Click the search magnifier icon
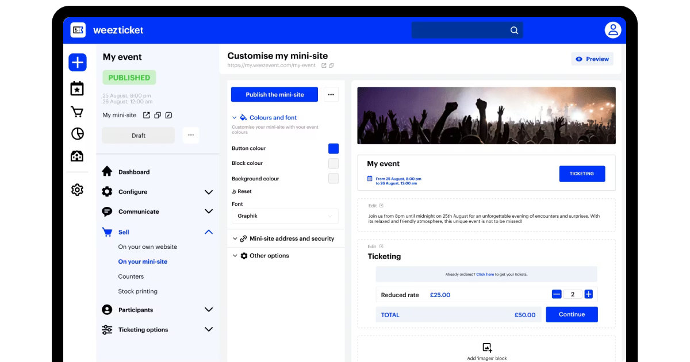Image resolution: width=690 pixels, height=362 pixels. (514, 30)
